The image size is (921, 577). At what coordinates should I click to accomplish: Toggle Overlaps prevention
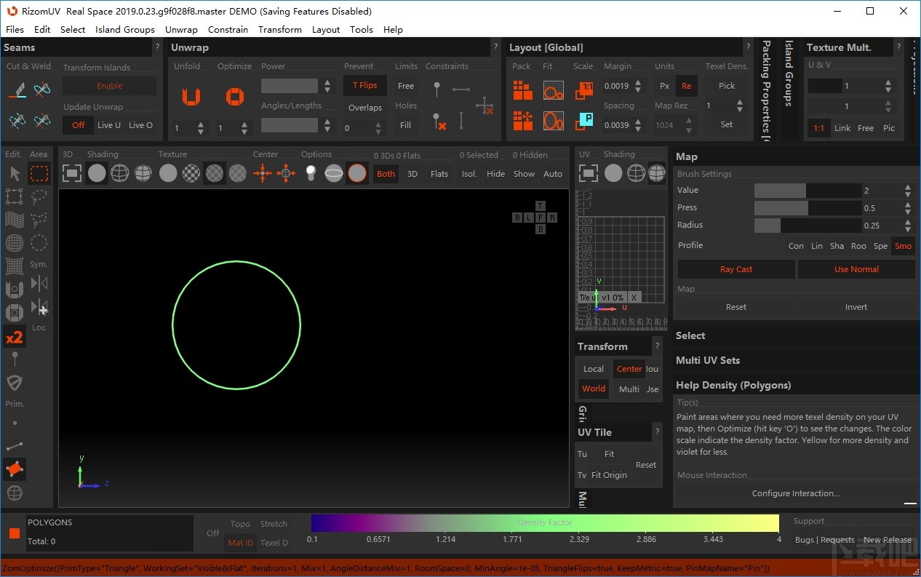(365, 108)
